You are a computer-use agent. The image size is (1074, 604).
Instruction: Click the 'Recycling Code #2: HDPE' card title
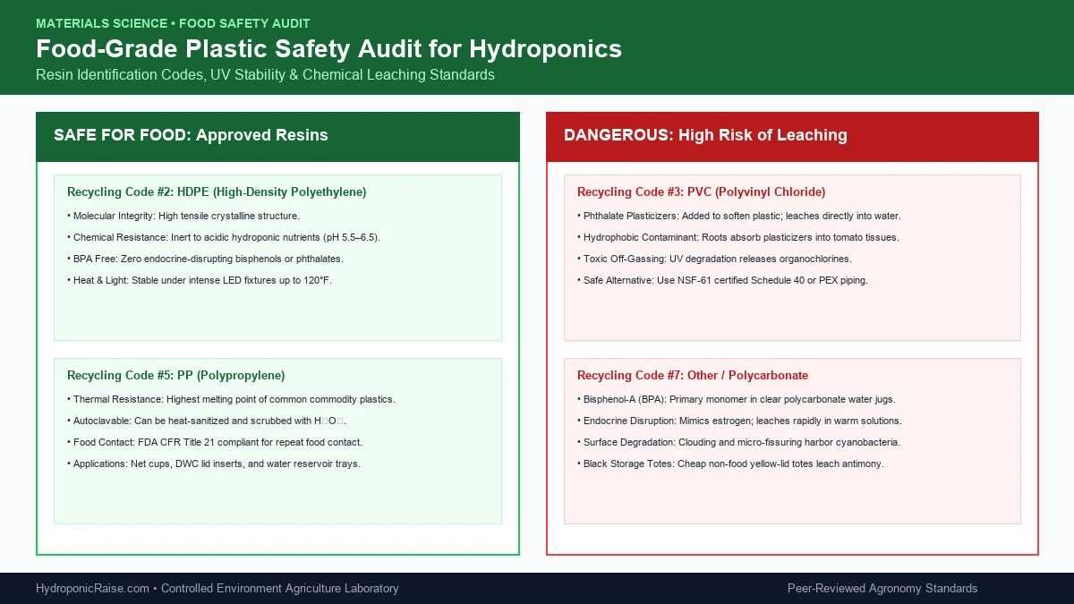click(x=217, y=191)
